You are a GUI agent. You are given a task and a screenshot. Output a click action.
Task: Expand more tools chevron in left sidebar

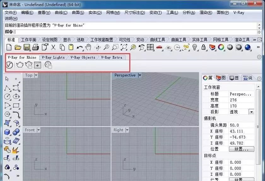pos(18,176)
